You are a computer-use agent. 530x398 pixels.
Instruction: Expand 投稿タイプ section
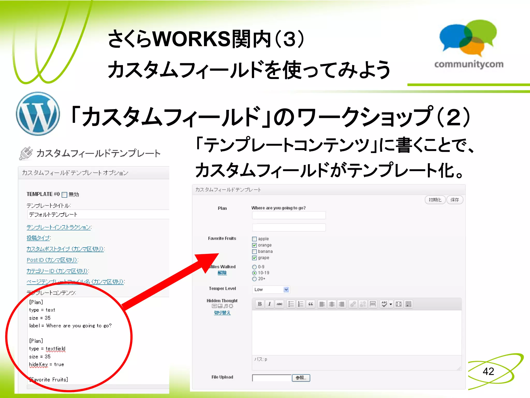(x=38, y=238)
